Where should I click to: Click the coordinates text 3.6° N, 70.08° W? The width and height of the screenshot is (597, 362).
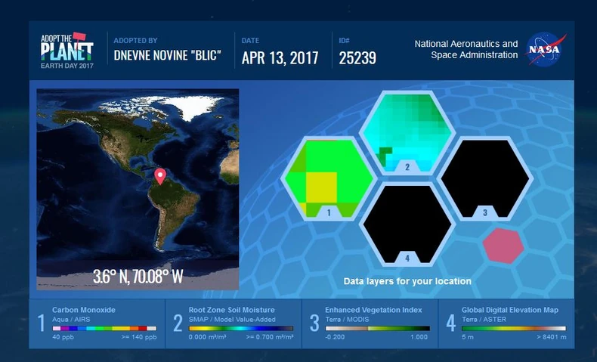tap(138, 277)
